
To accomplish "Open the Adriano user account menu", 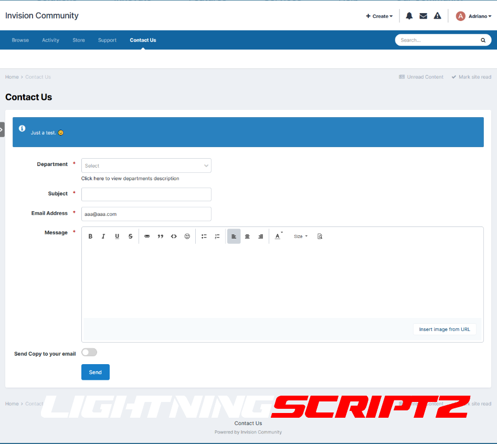I will click(x=474, y=16).
